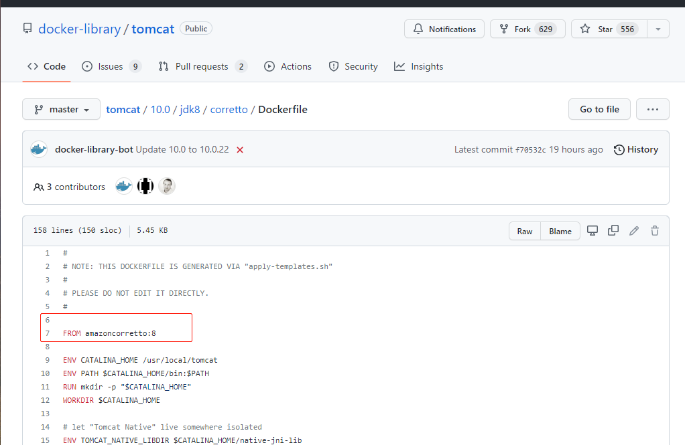Open the tomcat repository name link
Viewport: 685px width, 445px height.
coord(153,29)
